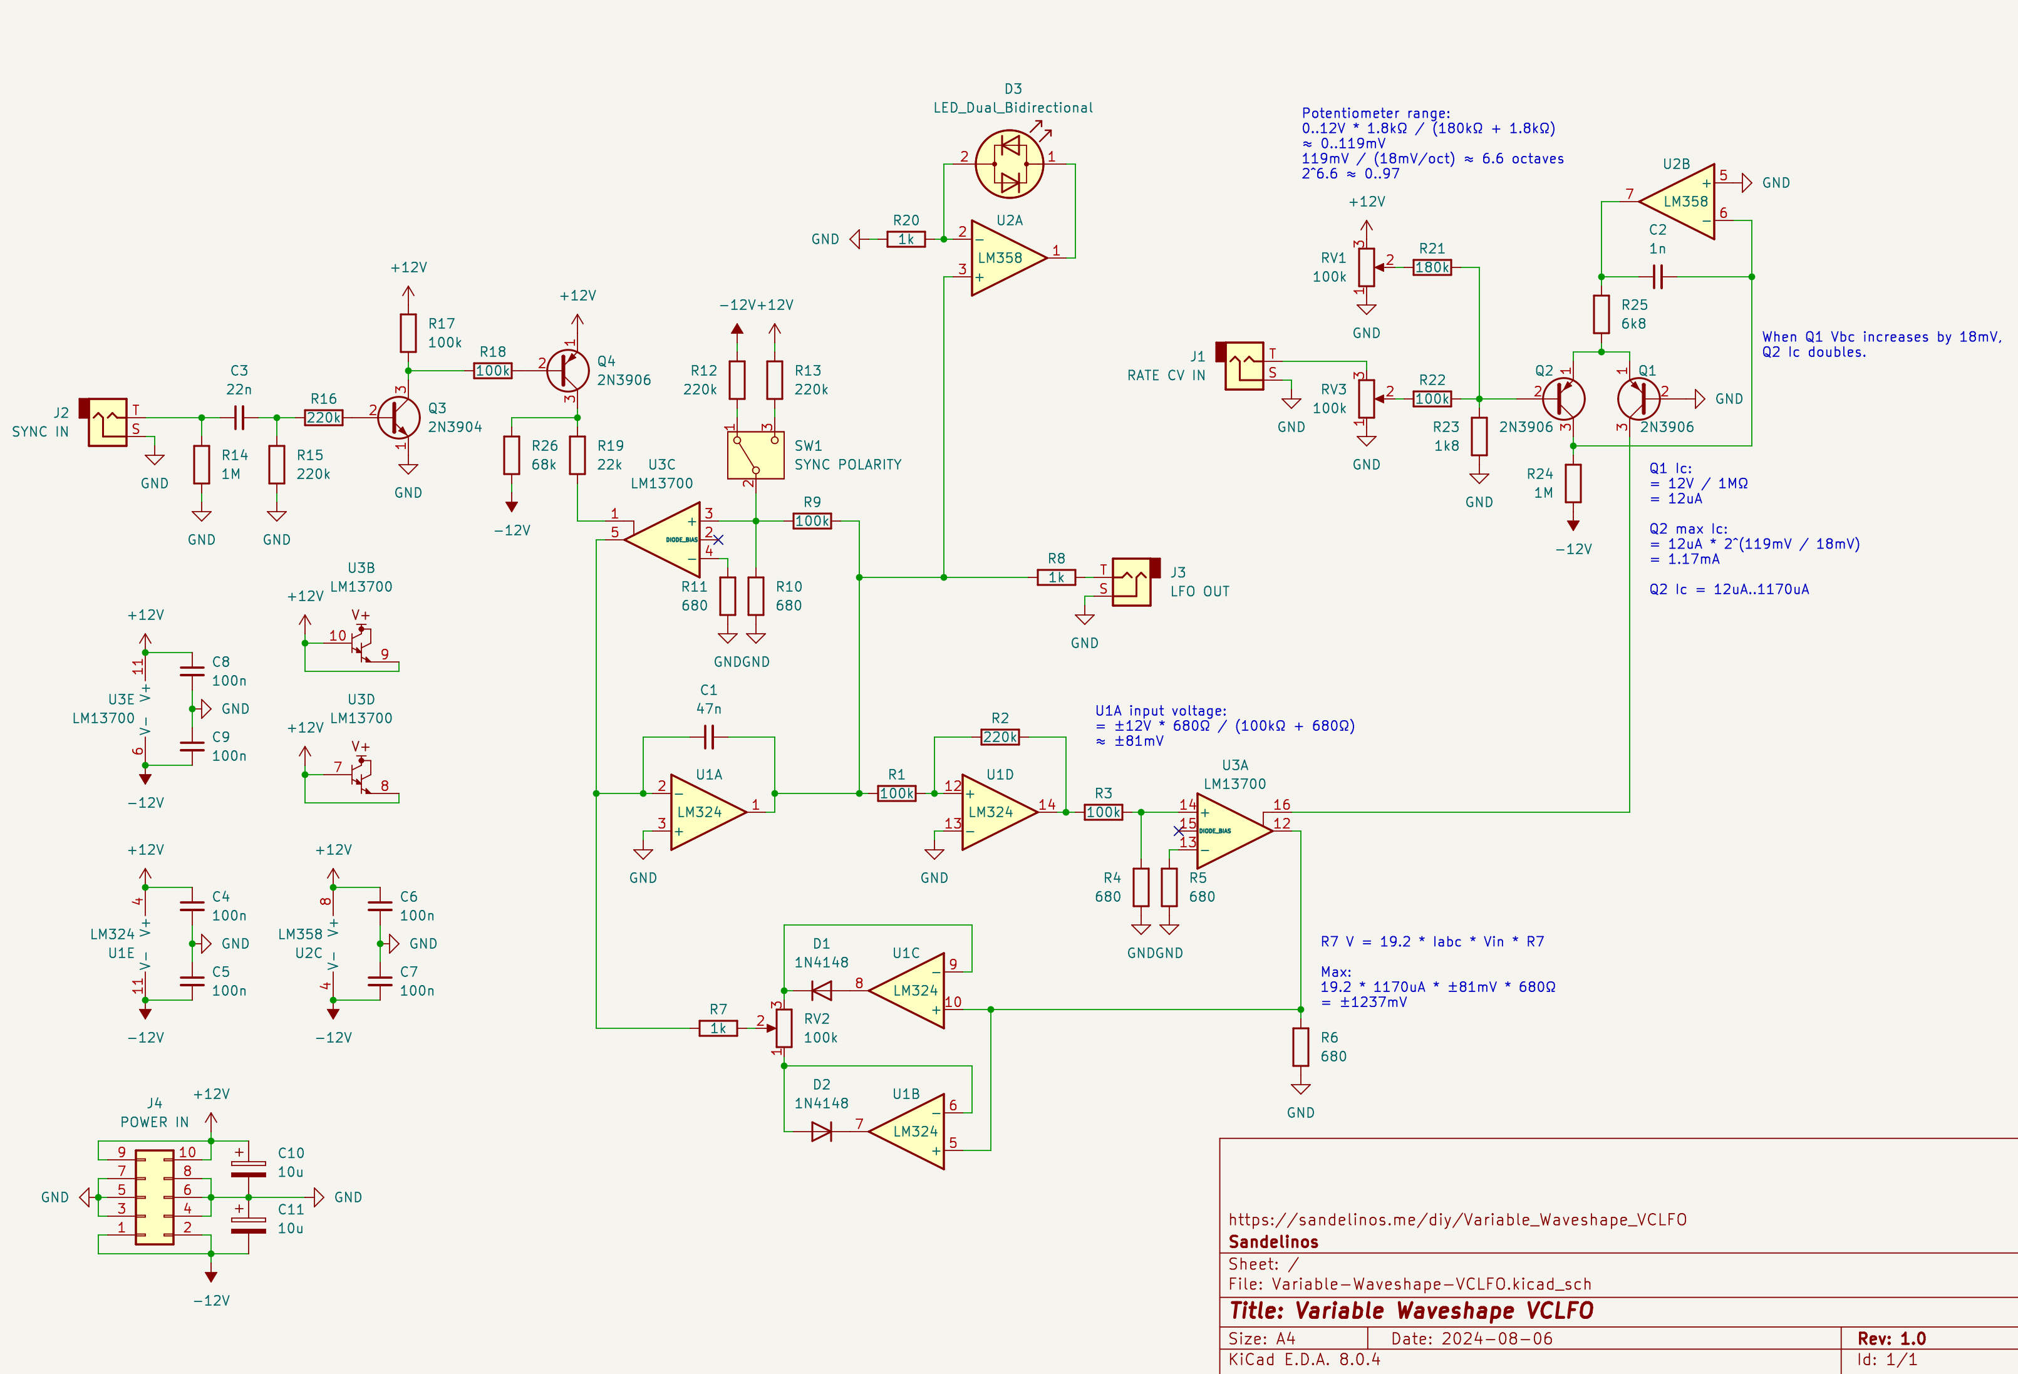2018x1374 pixels.
Task: Select the R26 68k resistor
Action: [512, 455]
